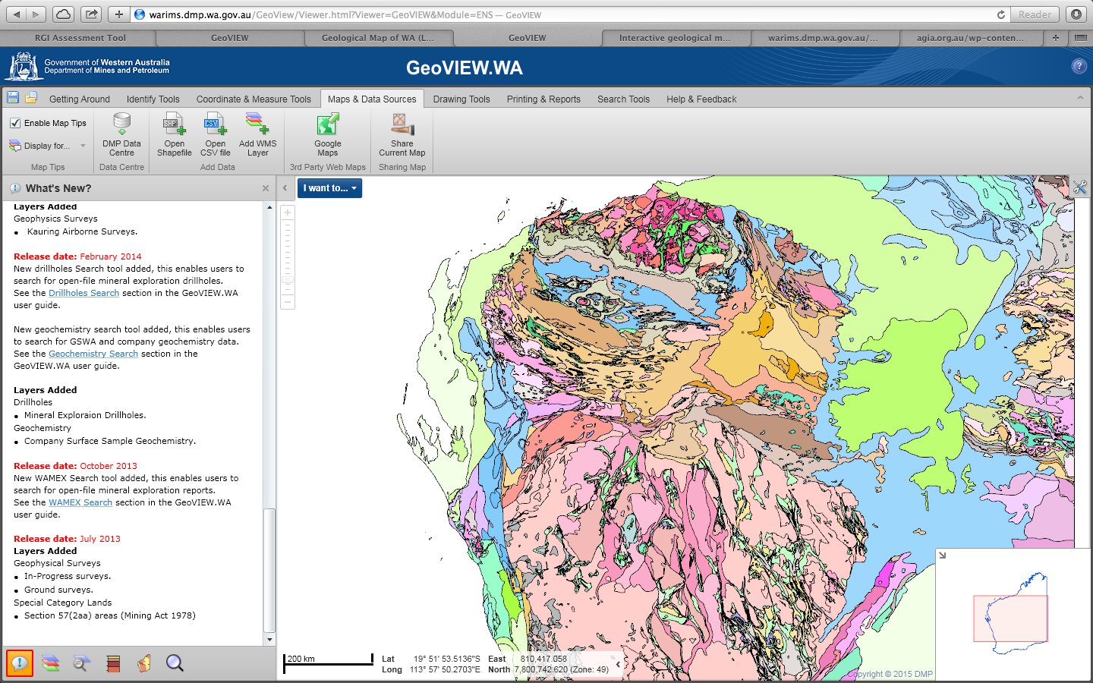Click the Western Australia map icon
Image resolution: width=1093 pixels, height=683 pixels.
[143, 663]
